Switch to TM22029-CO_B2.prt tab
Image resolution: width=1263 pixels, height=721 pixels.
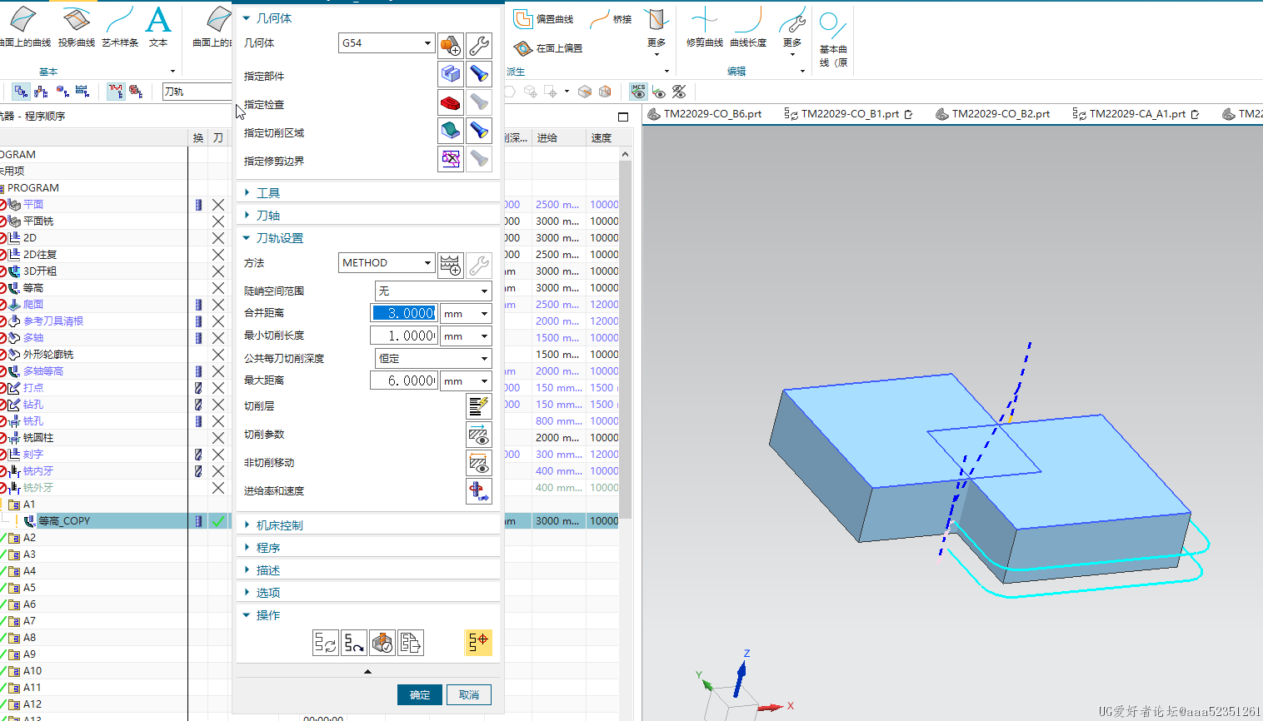[993, 114]
